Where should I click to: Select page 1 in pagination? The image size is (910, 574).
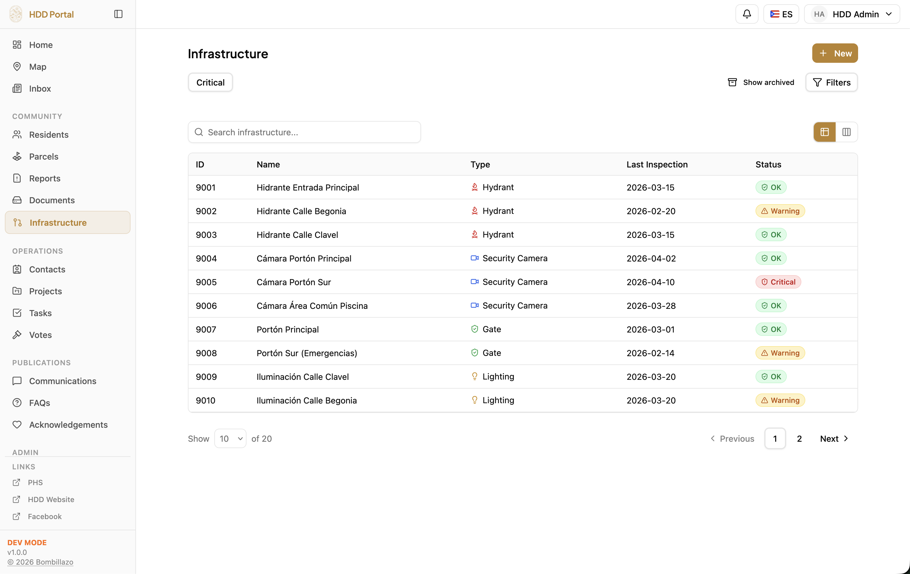coord(775,438)
